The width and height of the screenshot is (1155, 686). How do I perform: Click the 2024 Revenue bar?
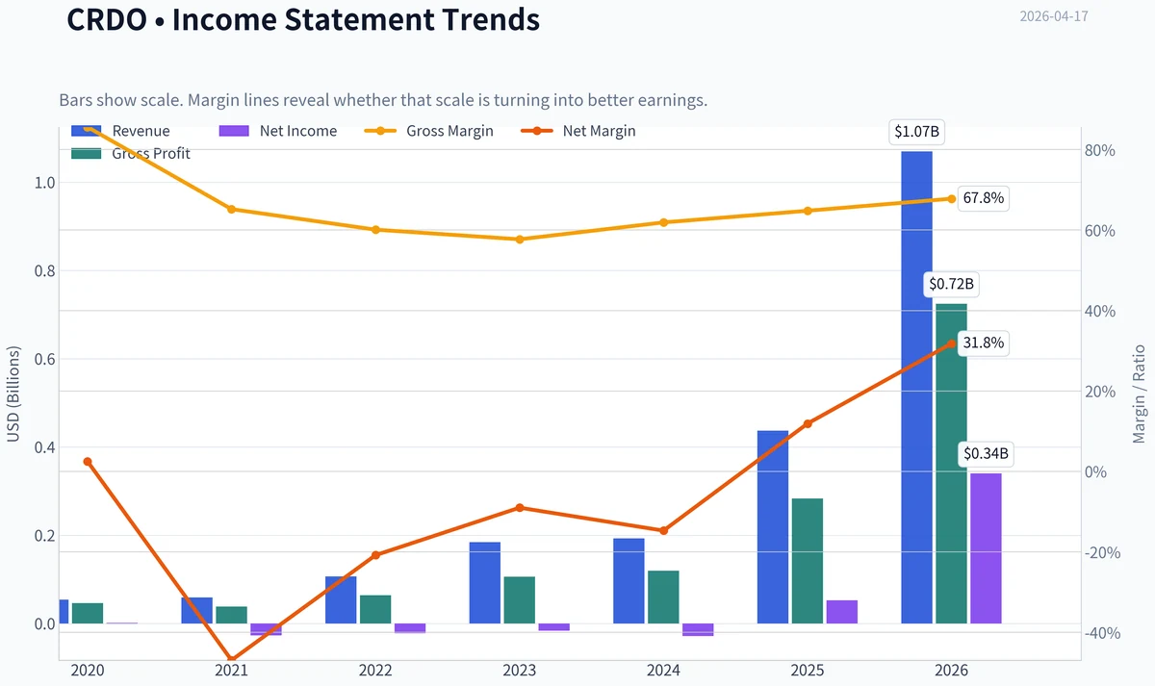pos(629,581)
